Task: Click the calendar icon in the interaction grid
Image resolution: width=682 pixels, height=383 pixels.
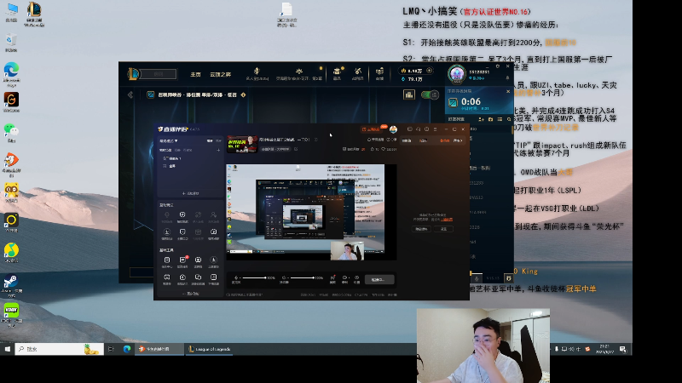Action: 198,233
